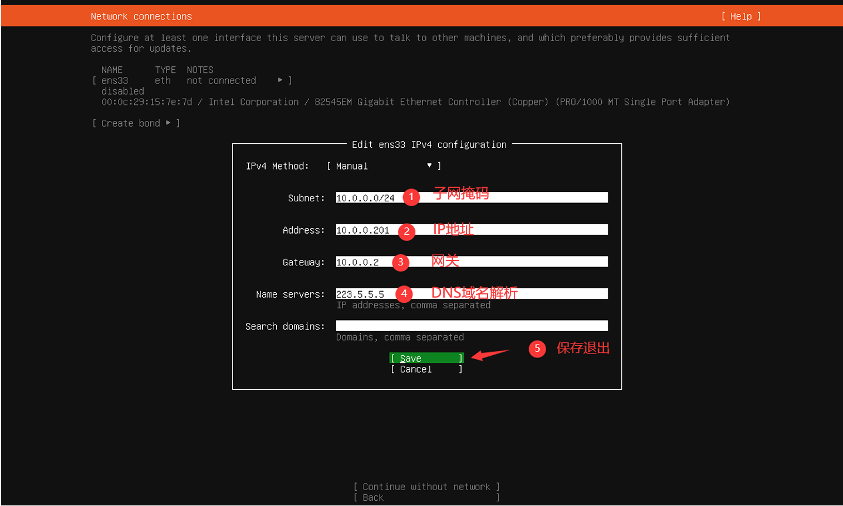
Task: Cancel the IPv4 configuration dialog
Action: tap(426, 369)
